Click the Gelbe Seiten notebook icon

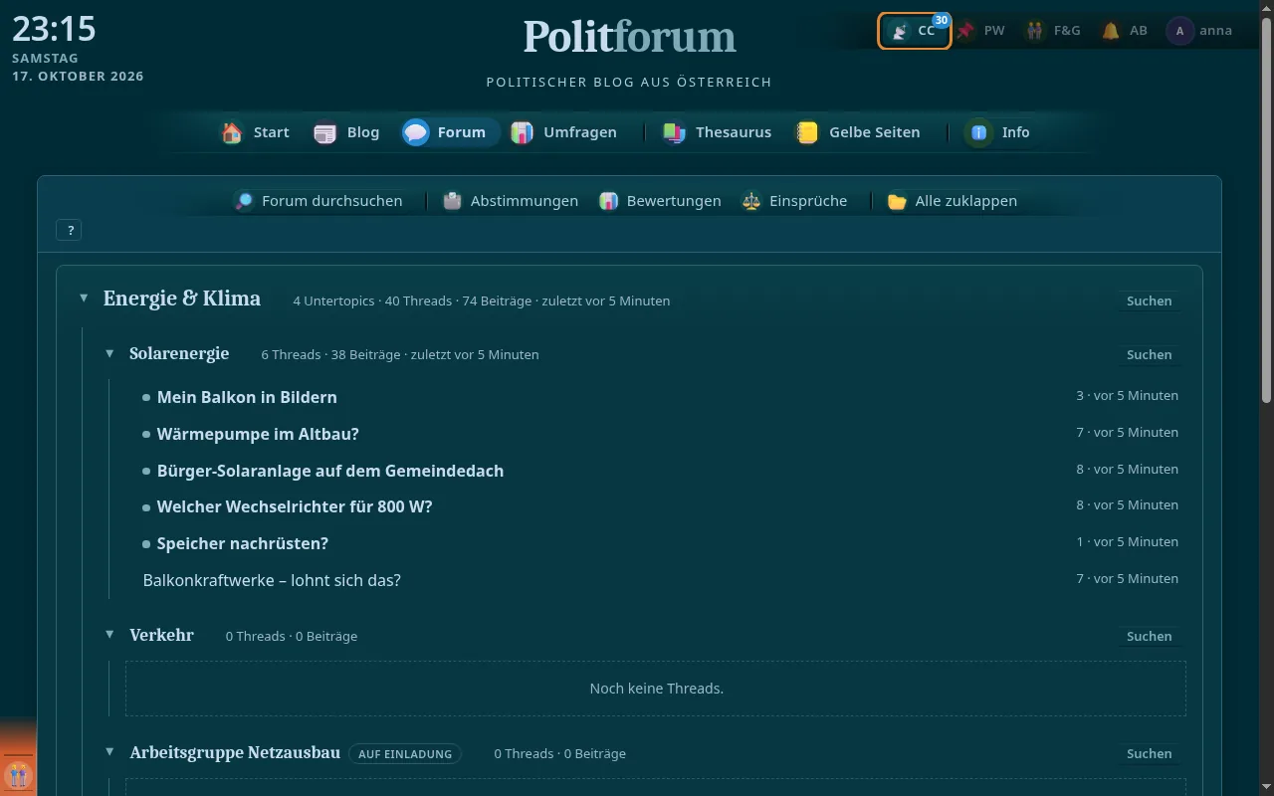pyautogui.click(x=807, y=132)
